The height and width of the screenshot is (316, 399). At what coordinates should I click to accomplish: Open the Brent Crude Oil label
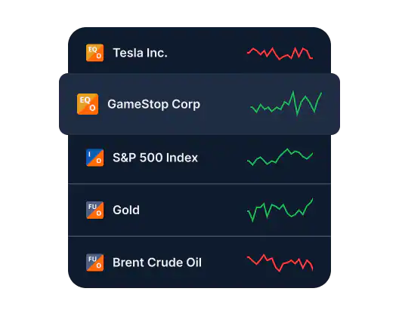click(x=157, y=262)
